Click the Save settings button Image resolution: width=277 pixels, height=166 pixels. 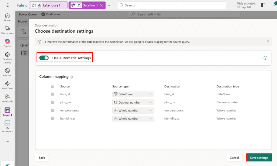(x=259, y=158)
